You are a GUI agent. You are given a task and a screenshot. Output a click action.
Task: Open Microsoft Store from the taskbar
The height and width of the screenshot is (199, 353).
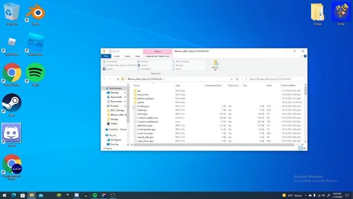[x=23, y=195]
